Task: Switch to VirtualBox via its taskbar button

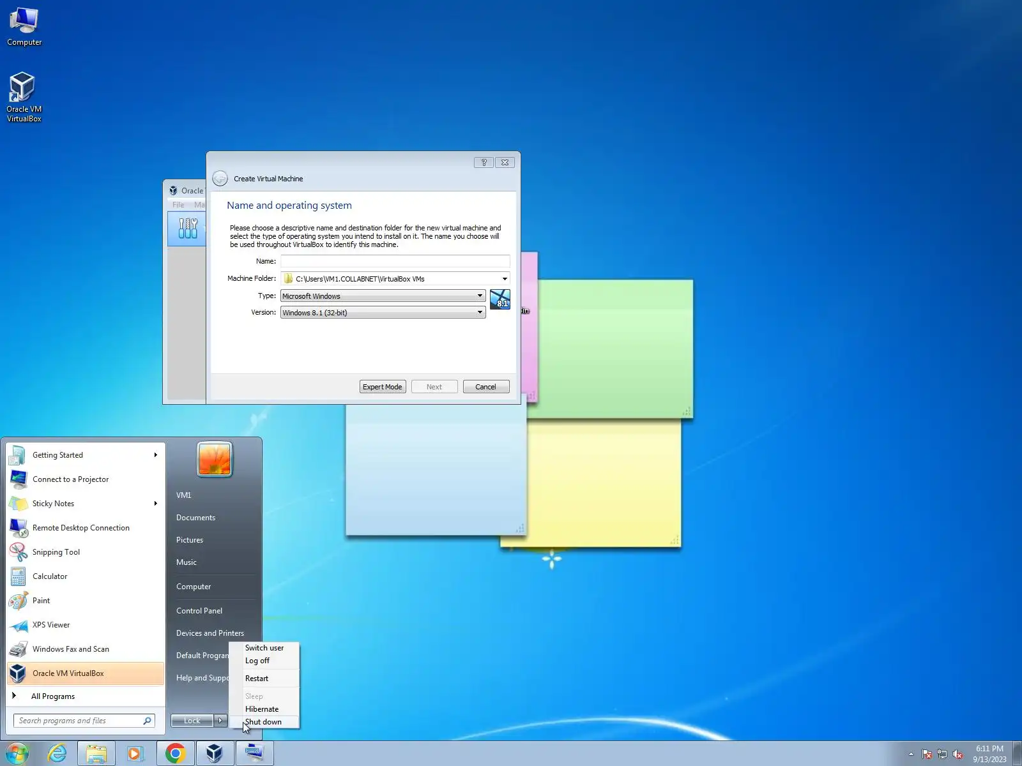Action: 214,754
